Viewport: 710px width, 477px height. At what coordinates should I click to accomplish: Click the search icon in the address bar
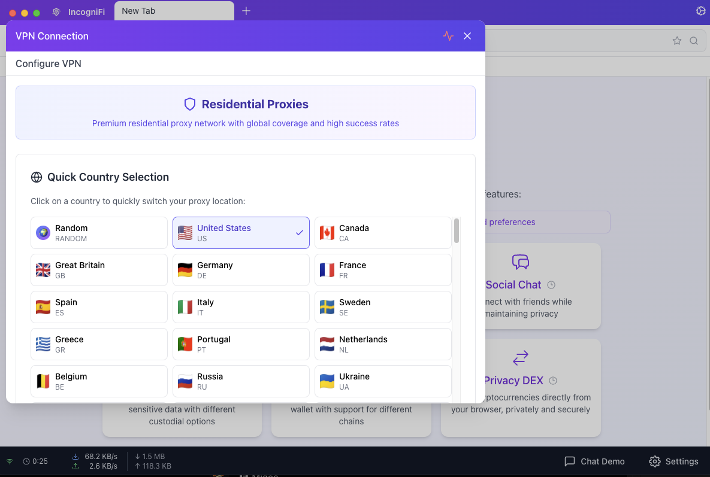[694, 41]
